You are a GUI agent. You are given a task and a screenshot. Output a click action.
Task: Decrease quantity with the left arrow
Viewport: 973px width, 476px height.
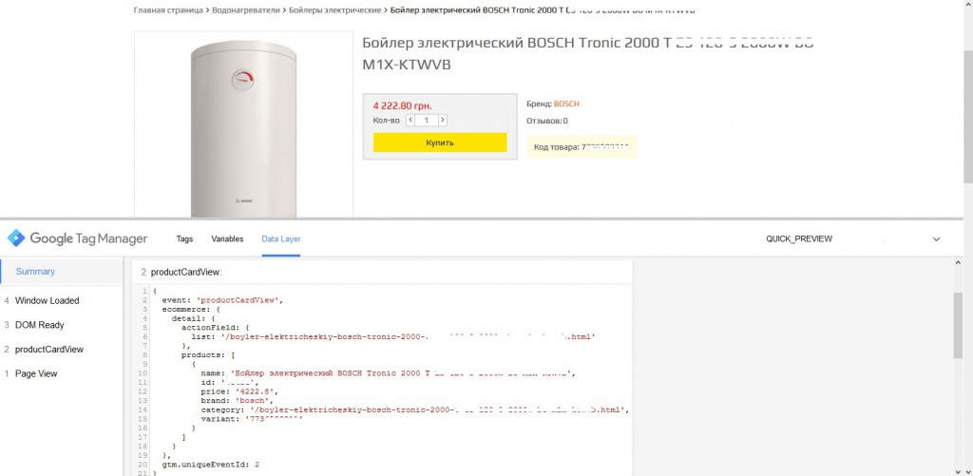(x=410, y=121)
